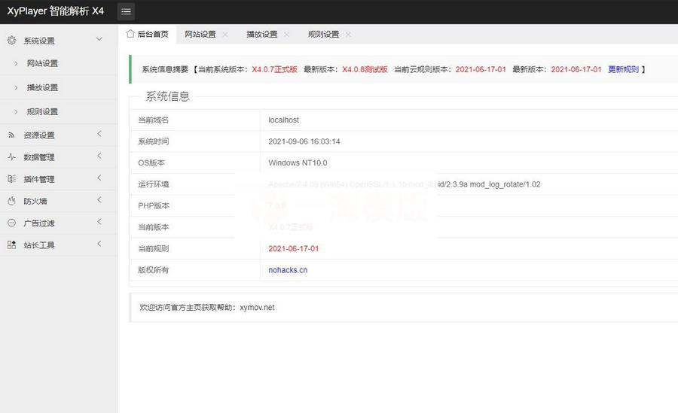The width and height of the screenshot is (678, 413).
Task: Click the feed icon beside 资源设置
Action: (11, 135)
